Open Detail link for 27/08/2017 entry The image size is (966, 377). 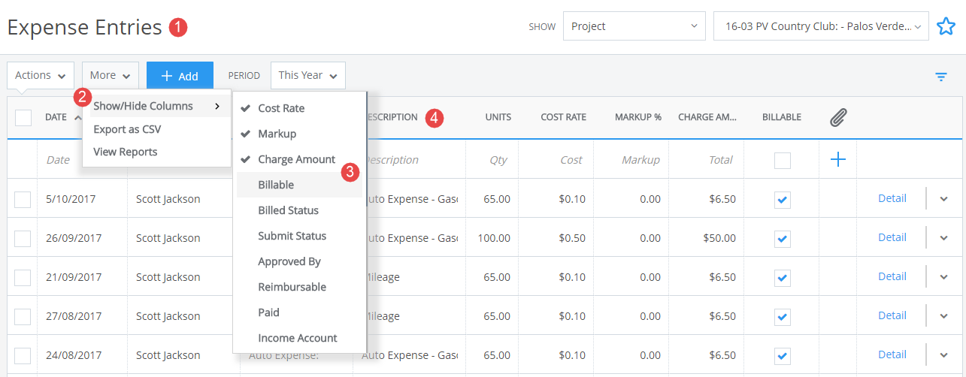892,315
